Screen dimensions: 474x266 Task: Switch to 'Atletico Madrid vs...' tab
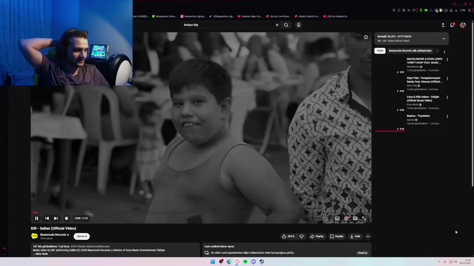(x=307, y=16)
